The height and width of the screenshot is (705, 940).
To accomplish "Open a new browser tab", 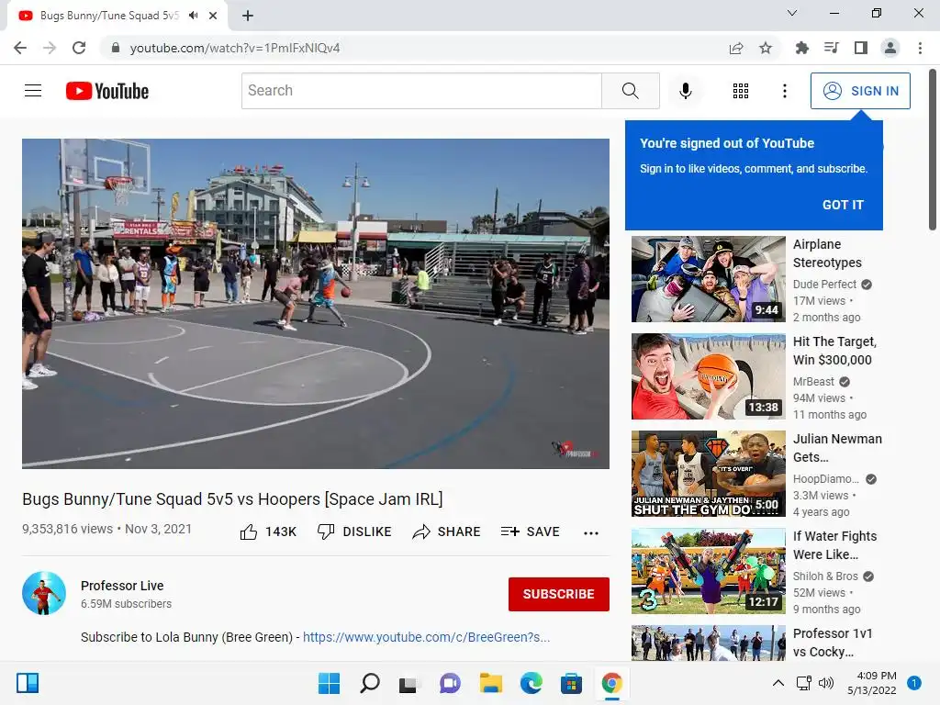I will (248, 16).
